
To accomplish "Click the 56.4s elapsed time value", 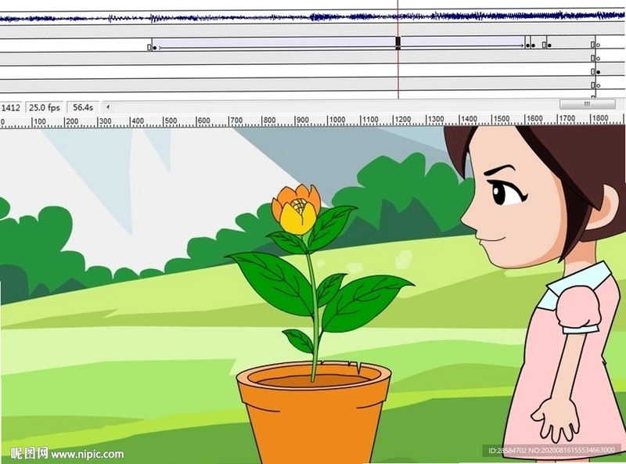I will 83,107.
